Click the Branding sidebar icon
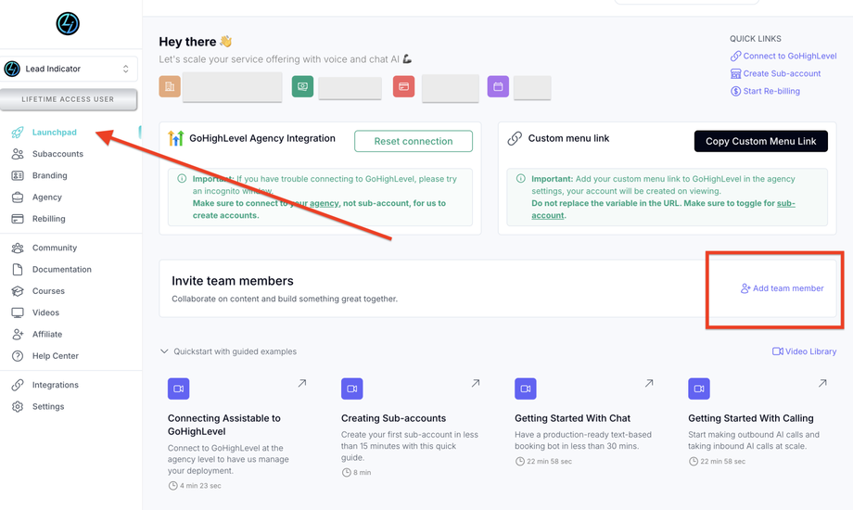853x510 pixels. click(18, 175)
